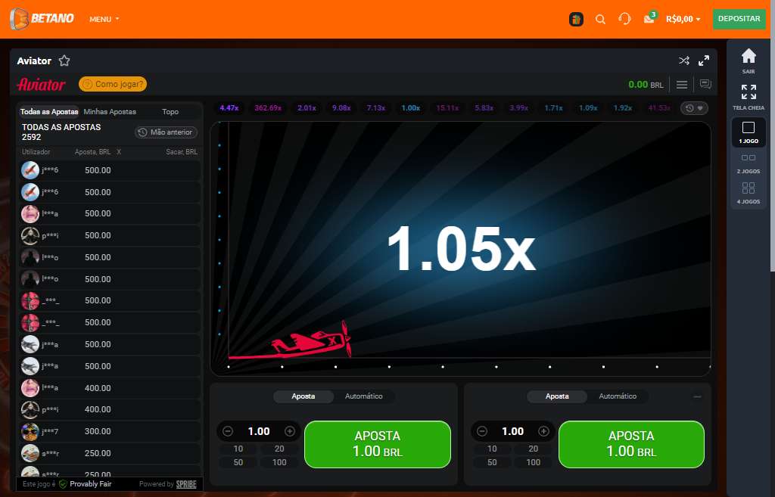This screenshot has width=775, height=497.
Task: Open the chat bubble icon
Action: tap(705, 85)
